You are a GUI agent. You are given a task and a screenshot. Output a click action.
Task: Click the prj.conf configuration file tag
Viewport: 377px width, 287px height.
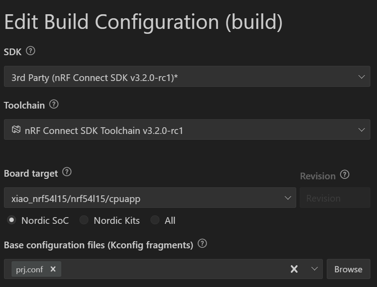pyautogui.click(x=29, y=269)
